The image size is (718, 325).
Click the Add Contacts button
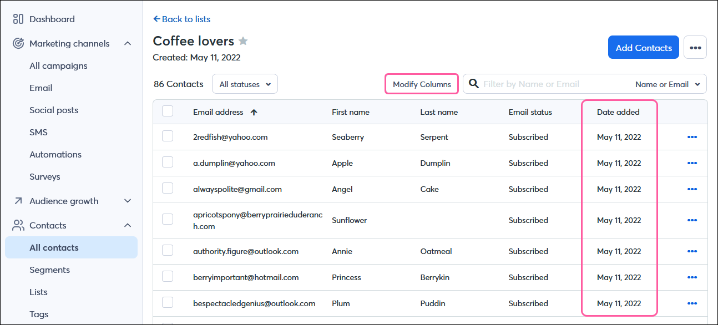pyautogui.click(x=644, y=47)
